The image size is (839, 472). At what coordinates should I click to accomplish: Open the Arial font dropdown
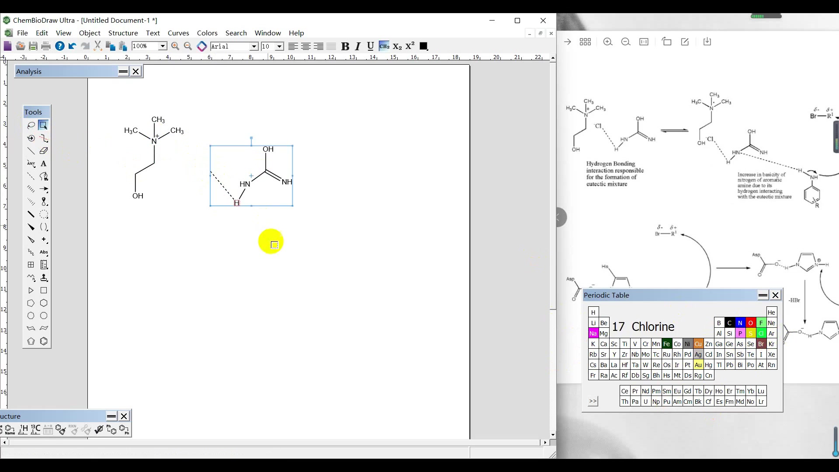tap(254, 46)
